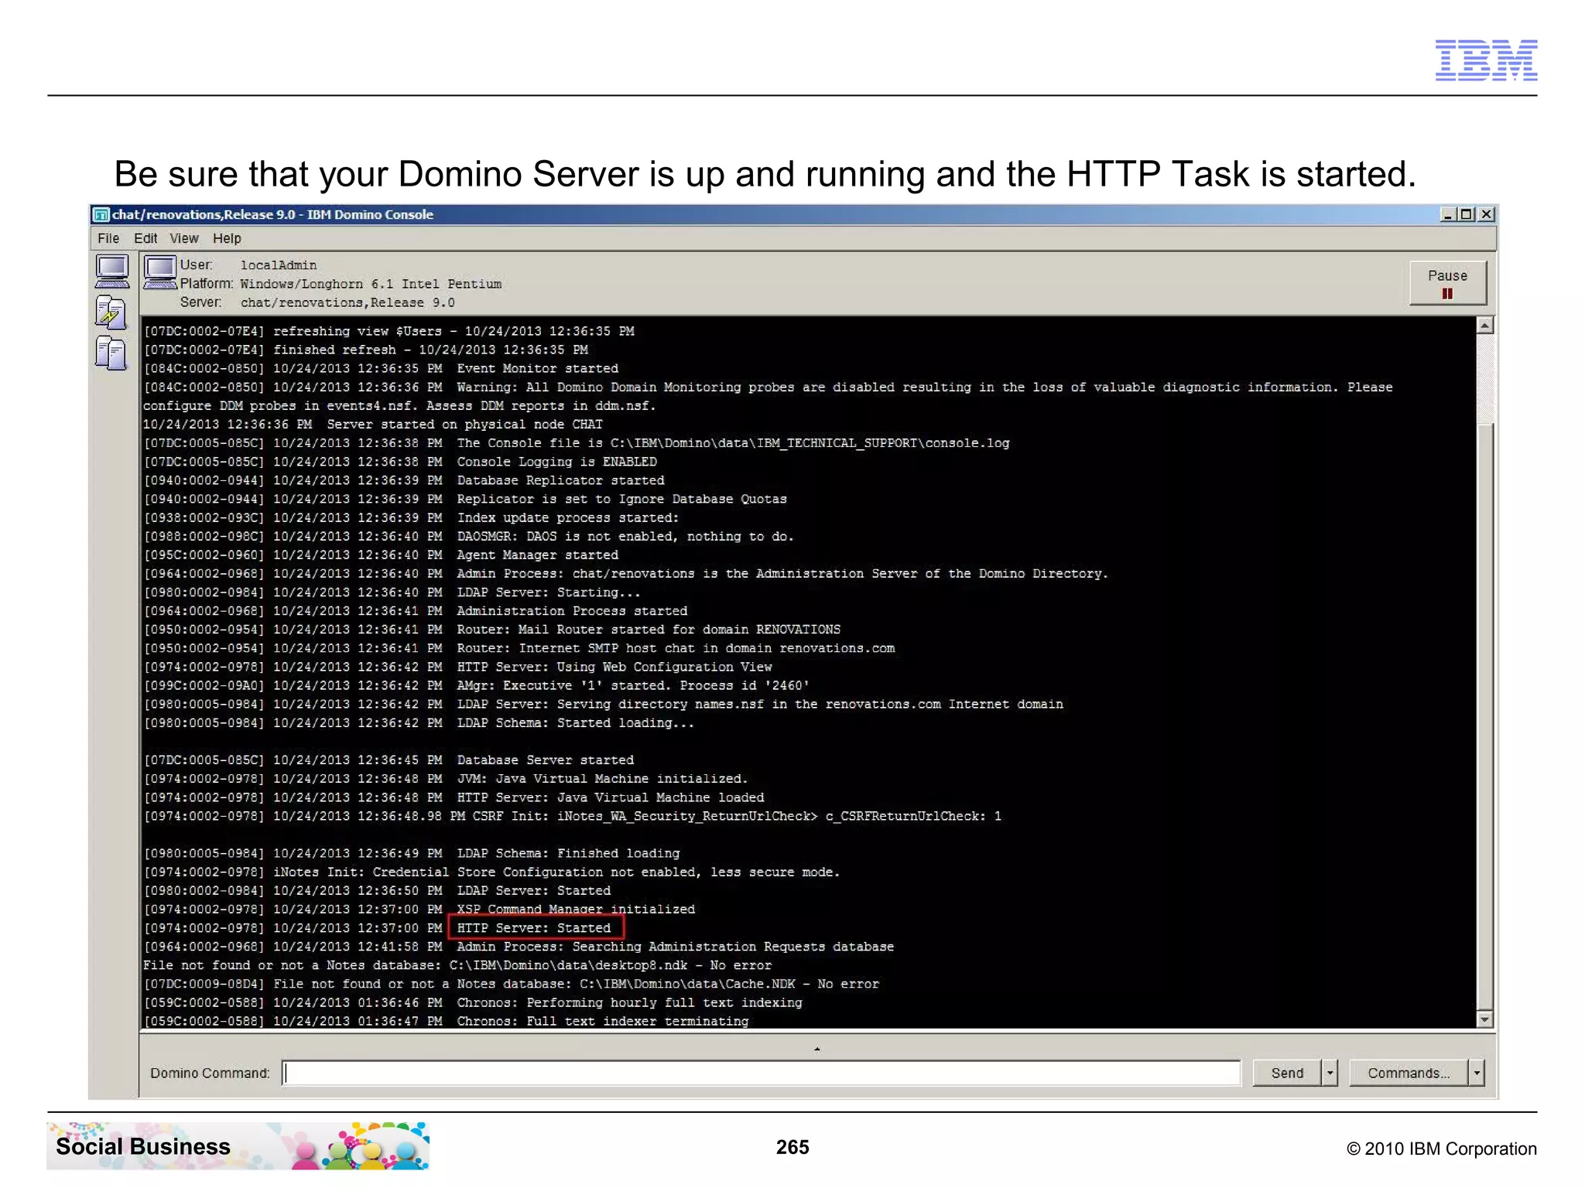This screenshot has height=1188, width=1585.
Task: Click the 'Event Monitor started' log line
Action: (x=538, y=369)
